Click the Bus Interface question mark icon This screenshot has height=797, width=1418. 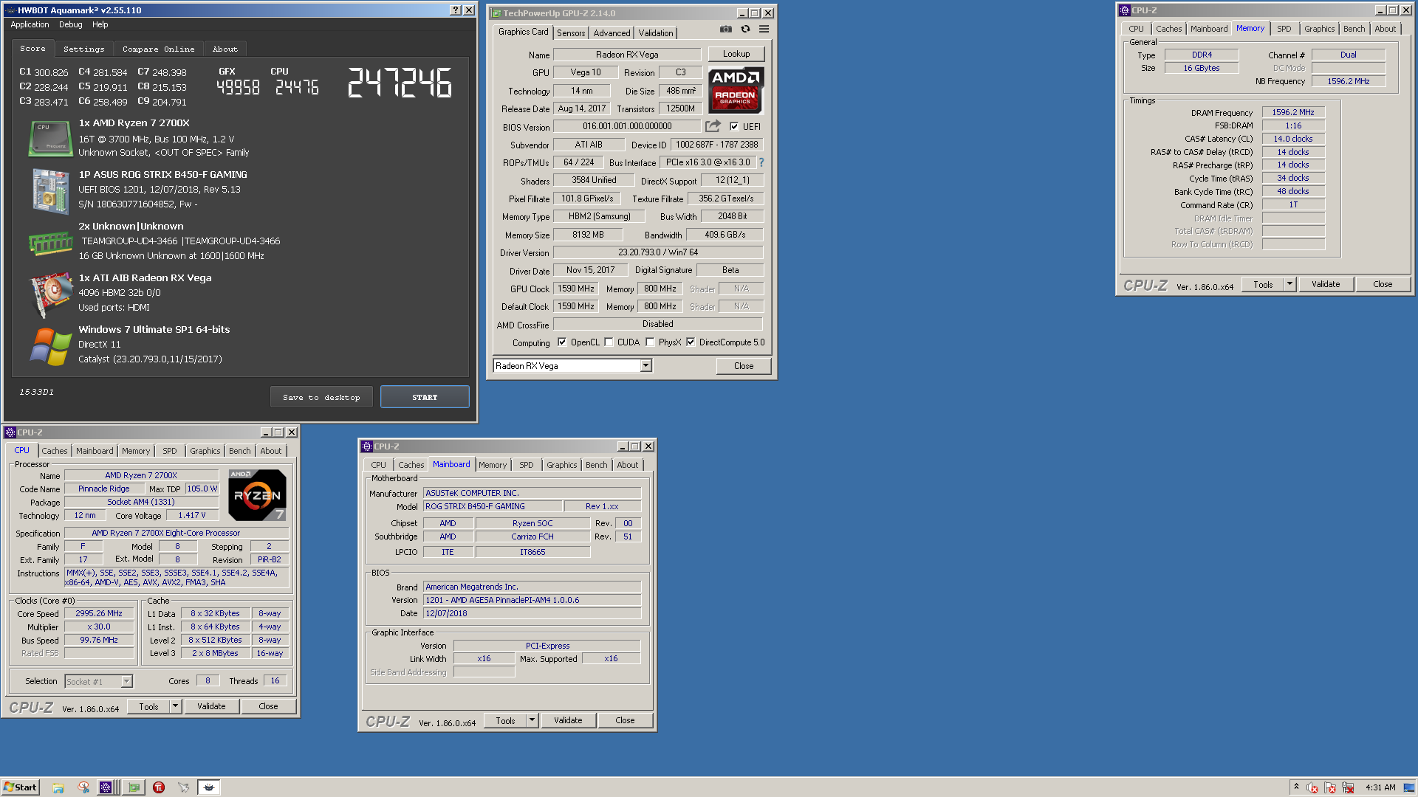click(761, 162)
